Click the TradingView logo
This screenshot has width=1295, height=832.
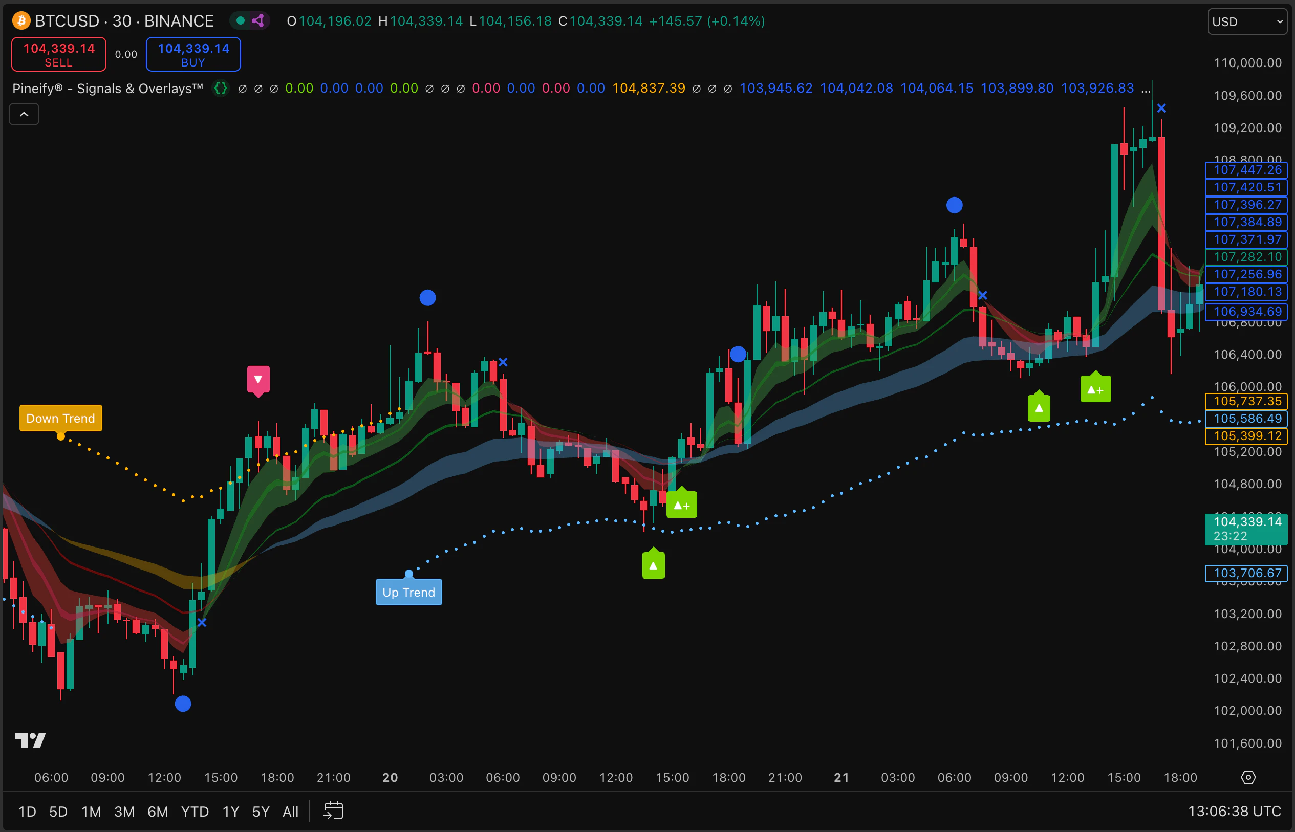(30, 740)
